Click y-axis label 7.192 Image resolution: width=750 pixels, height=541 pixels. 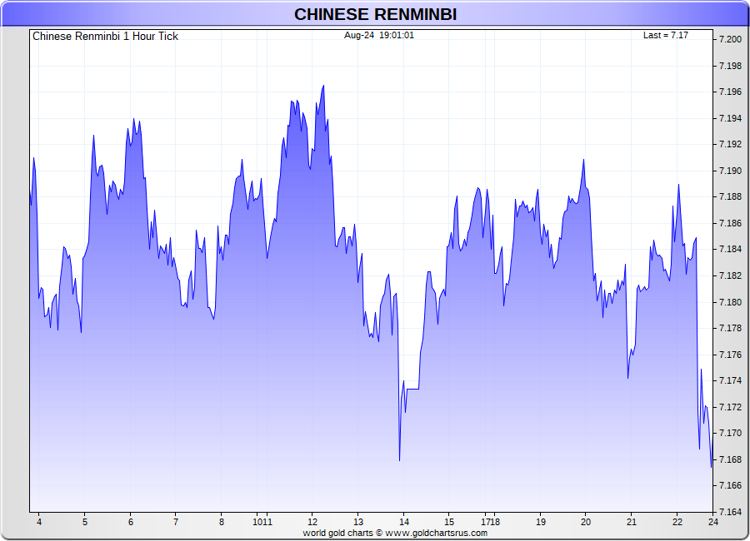(x=730, y=144)
